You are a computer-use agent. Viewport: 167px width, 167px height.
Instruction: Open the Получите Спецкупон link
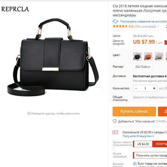138,136
